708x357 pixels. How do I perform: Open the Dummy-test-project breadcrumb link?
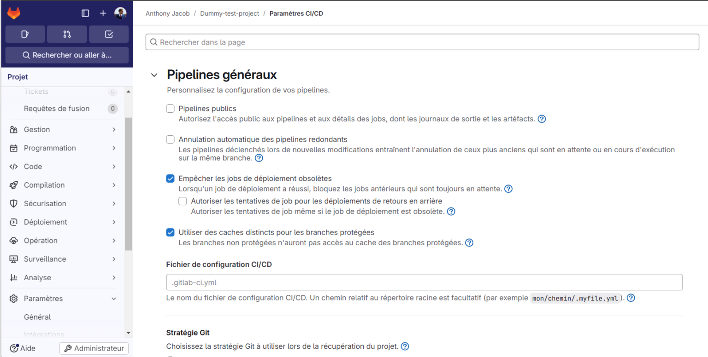pos(230,13)
